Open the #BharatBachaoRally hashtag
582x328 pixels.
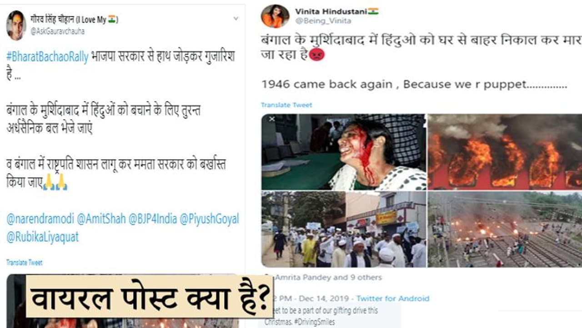click(47, 58)
